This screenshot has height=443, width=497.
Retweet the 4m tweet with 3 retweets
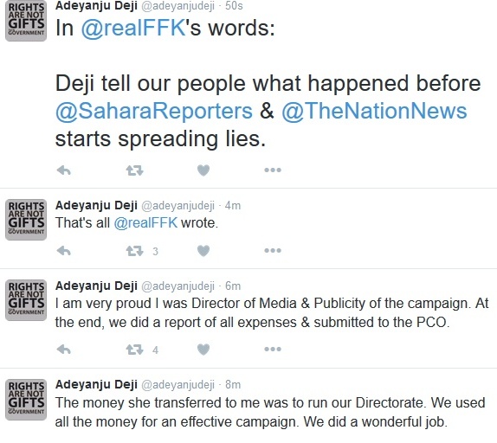tap(135, 251)
